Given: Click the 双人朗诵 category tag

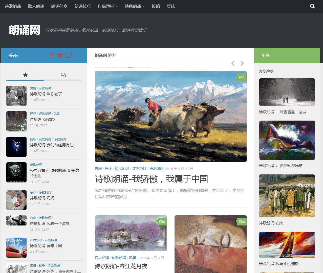Looking at the screenshot, I should 102,258.
